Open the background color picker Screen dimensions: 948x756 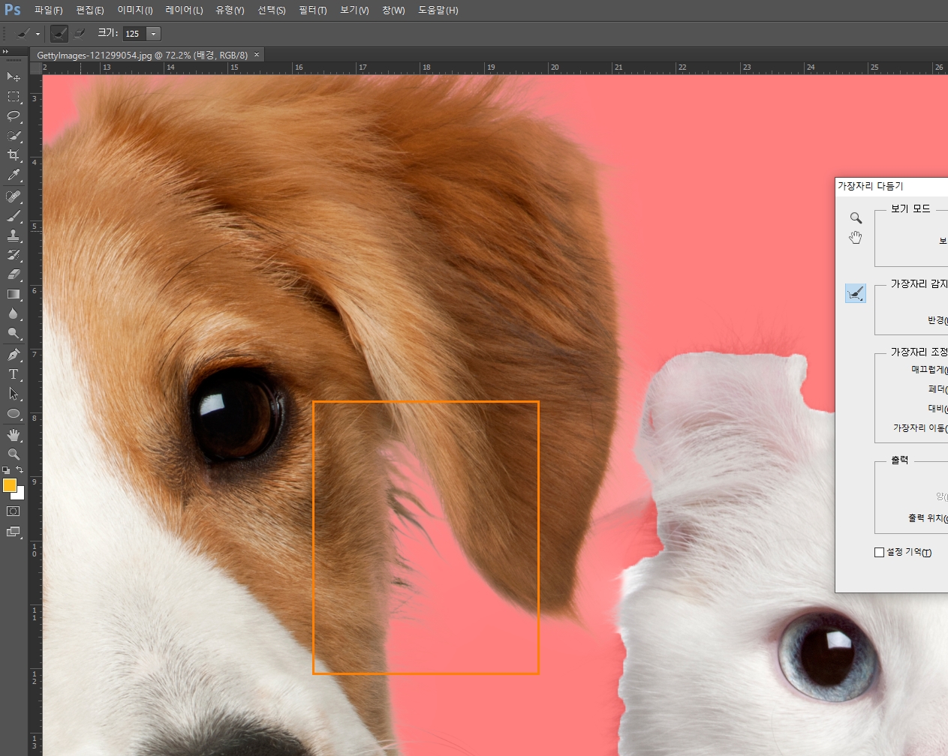click(20, 494)
